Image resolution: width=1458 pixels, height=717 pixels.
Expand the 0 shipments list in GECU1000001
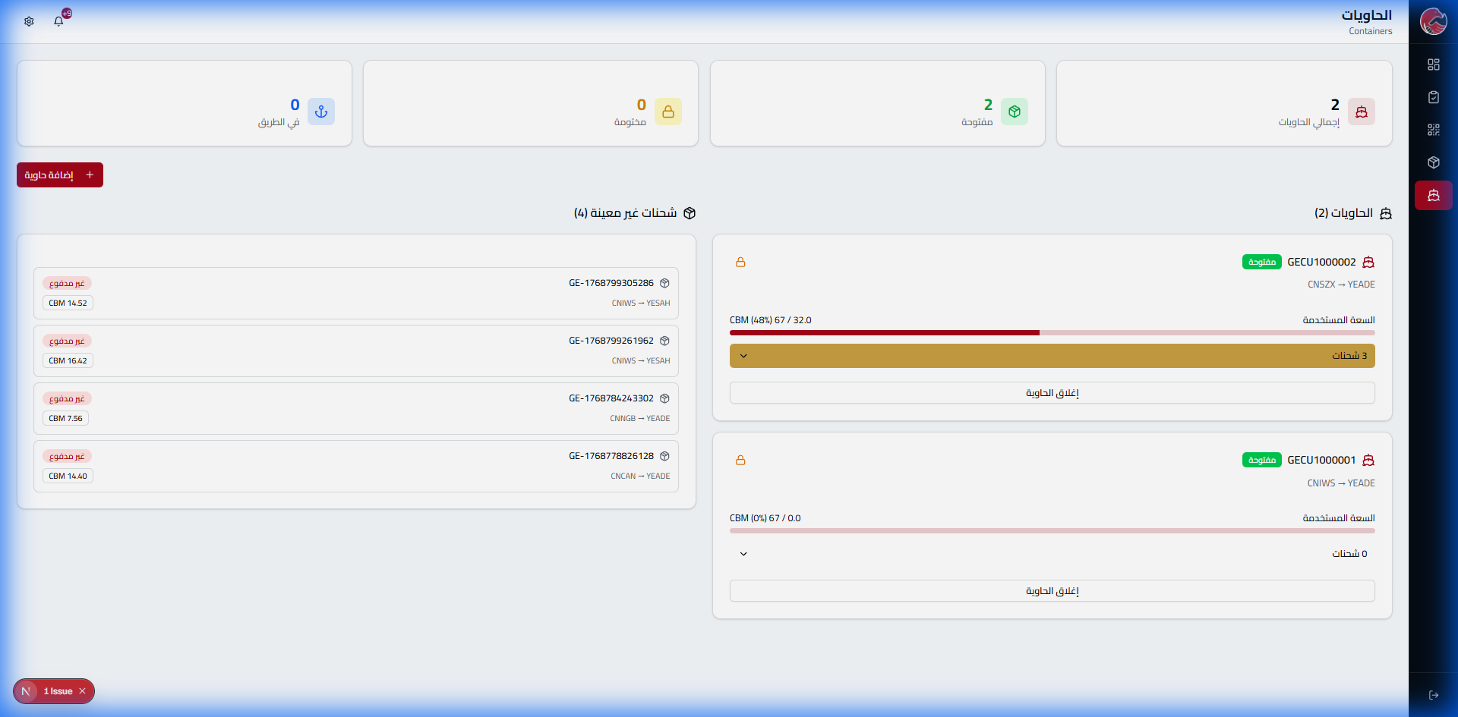(1052, 554)
